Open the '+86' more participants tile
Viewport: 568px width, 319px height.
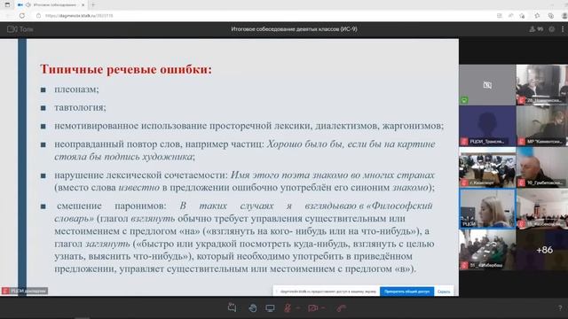[x=542, y=250]
